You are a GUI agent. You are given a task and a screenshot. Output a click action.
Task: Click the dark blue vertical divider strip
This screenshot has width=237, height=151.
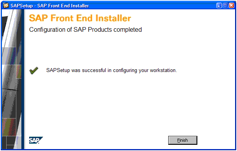(x=23, y=79)
